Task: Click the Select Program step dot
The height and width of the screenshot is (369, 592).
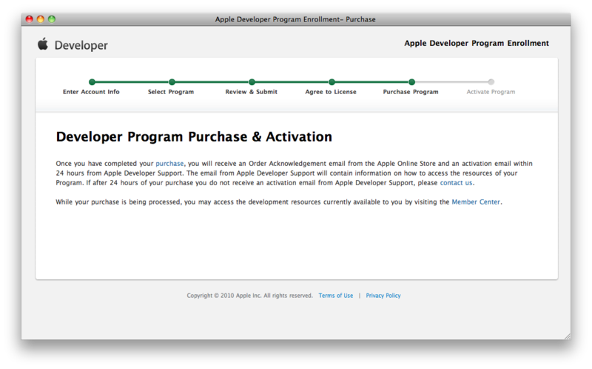Action: [x=172, y=82]
